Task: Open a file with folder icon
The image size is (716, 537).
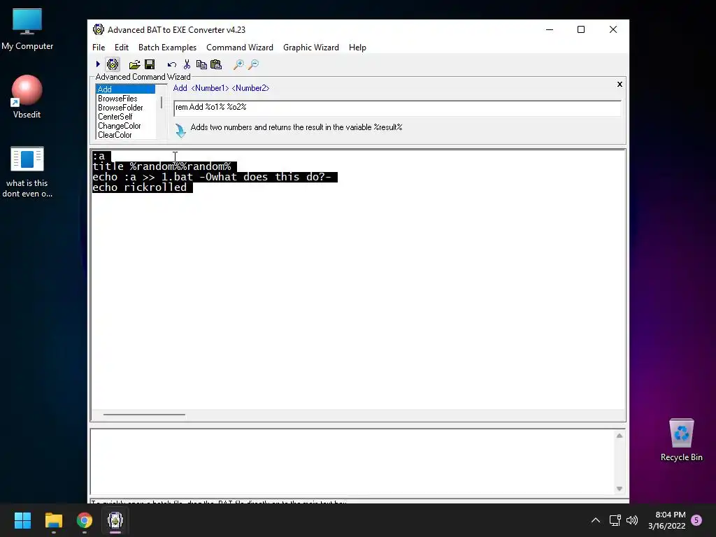Action: click(135, 64)
